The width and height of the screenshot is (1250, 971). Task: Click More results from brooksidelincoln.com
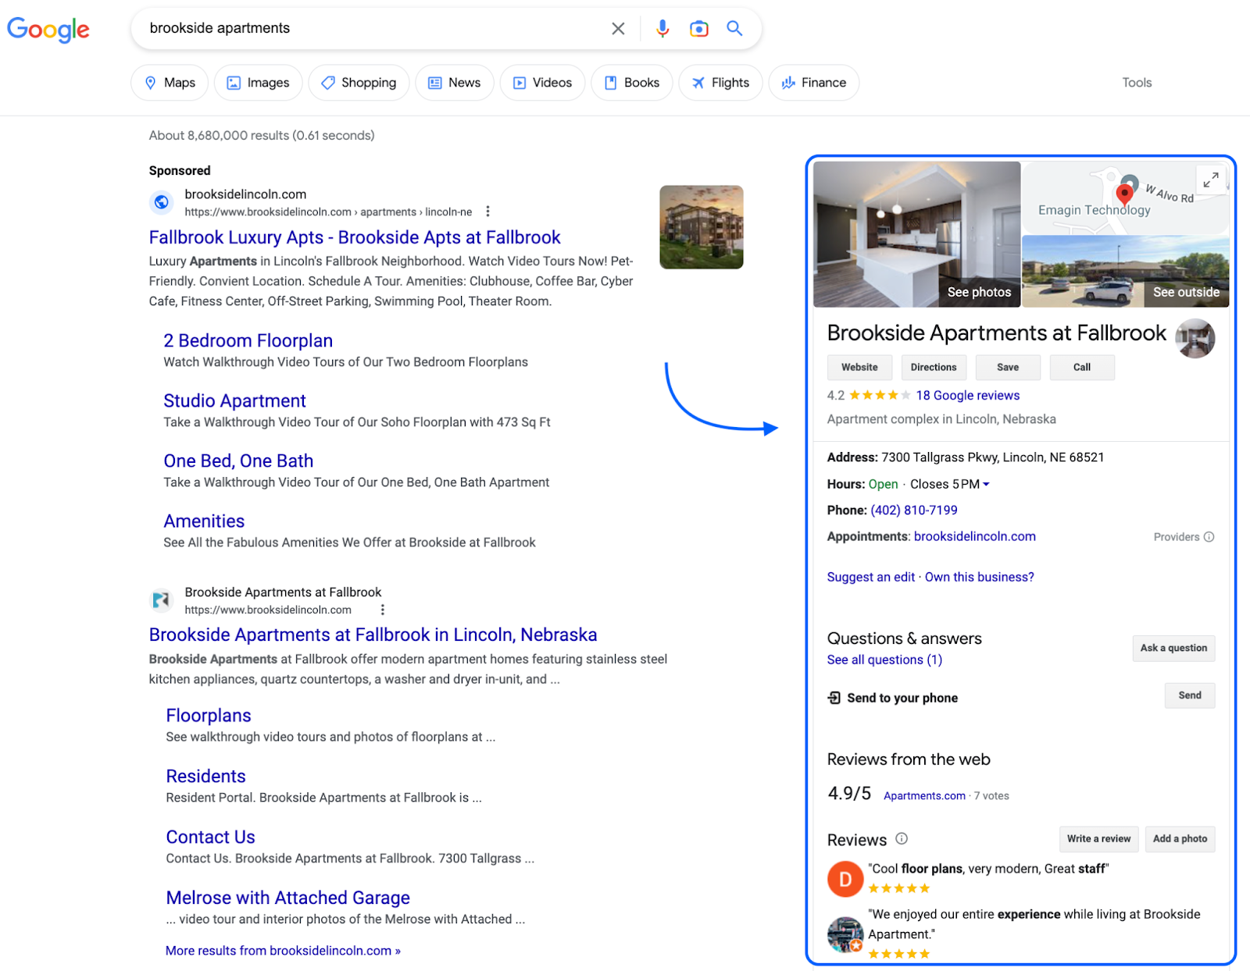(283, 951)
